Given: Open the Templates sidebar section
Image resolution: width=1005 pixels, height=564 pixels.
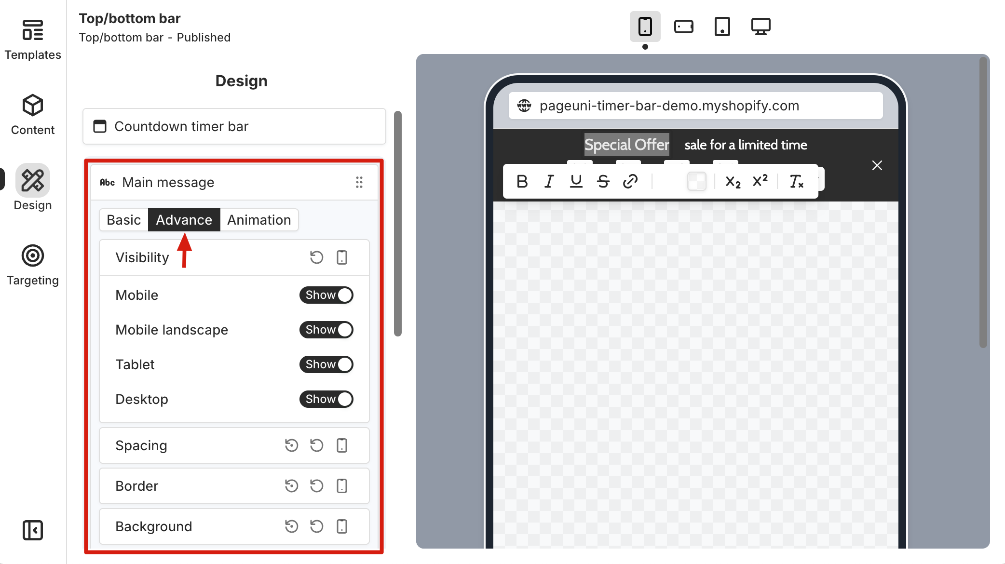Looking at the screenshot, I should [33, 40].
